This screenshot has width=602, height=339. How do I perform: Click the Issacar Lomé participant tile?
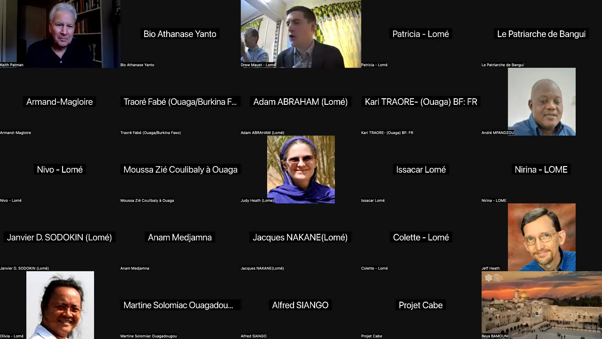click(421, 169)
